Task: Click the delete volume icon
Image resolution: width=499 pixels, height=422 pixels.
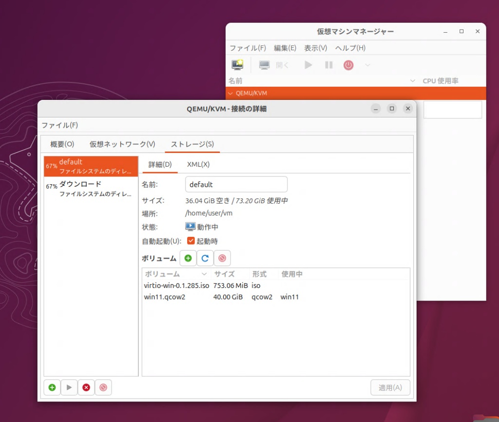Action: (x=222, y=258)
